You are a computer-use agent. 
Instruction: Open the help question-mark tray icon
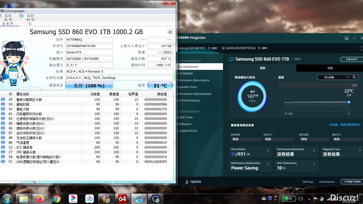[270, 198]
